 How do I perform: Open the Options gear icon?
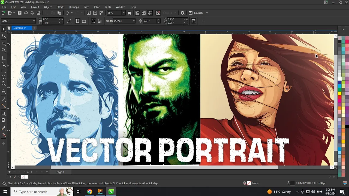[183, 13]
